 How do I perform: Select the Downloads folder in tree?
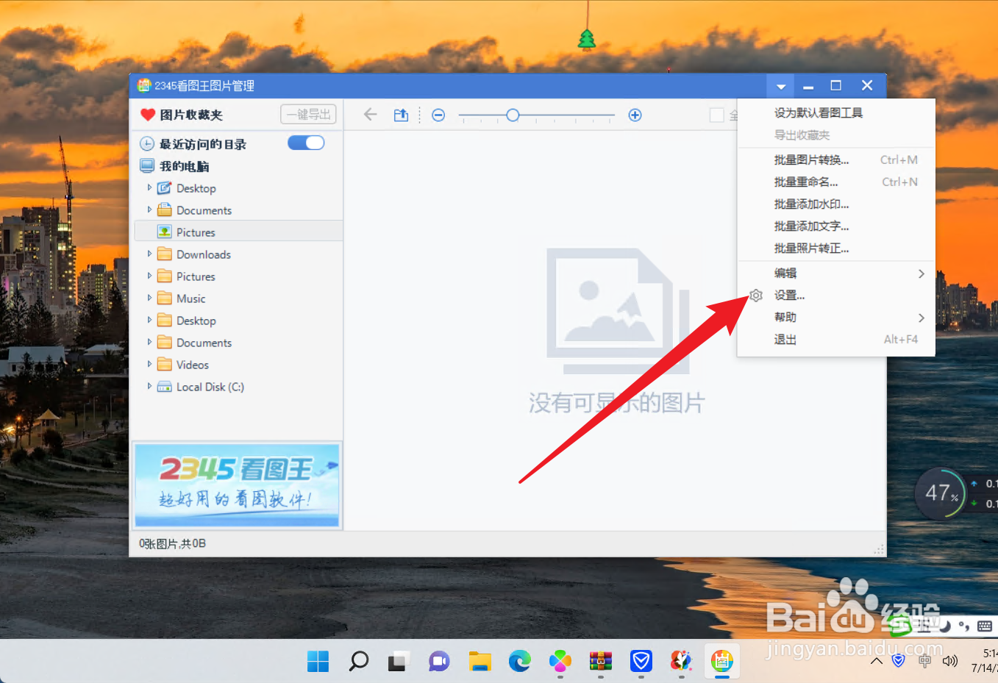[x=203, y=254]
